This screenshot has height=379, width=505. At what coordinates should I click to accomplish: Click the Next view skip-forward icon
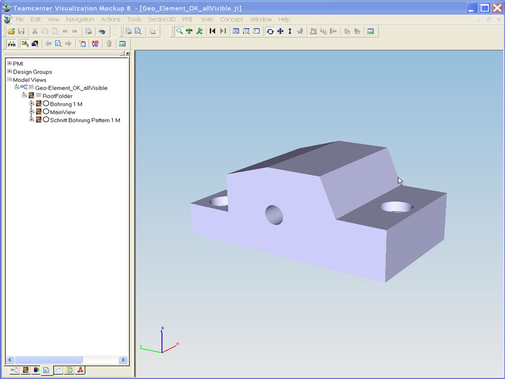coord(223,31)
